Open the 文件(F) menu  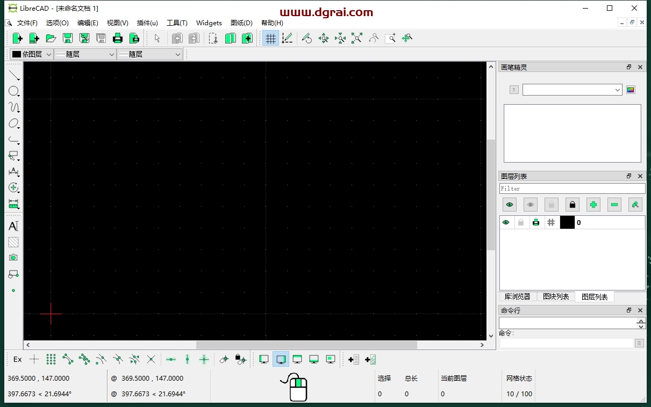(27, 23)
